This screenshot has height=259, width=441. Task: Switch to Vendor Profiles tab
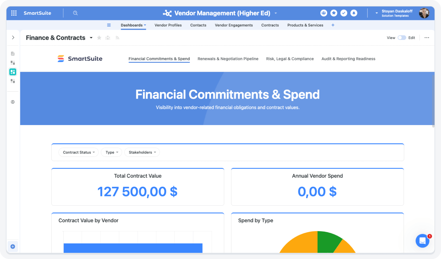[168, 25]
